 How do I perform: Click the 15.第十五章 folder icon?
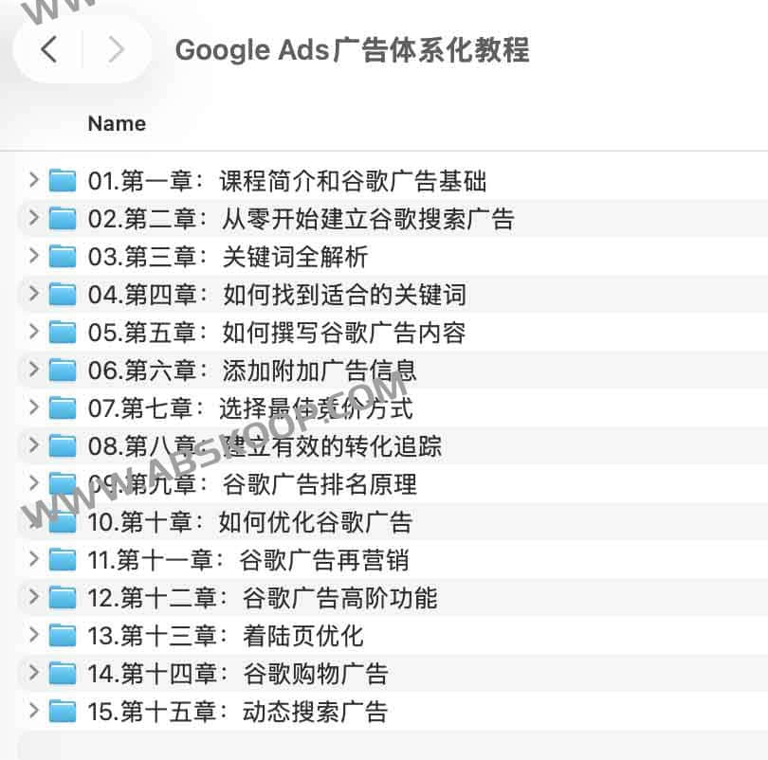(x=63, y=711)
